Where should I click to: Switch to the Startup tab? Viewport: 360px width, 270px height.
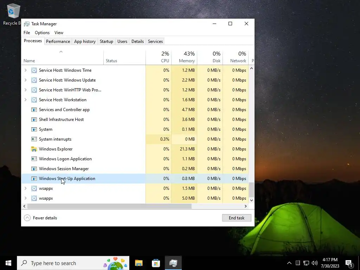[106, 41]
